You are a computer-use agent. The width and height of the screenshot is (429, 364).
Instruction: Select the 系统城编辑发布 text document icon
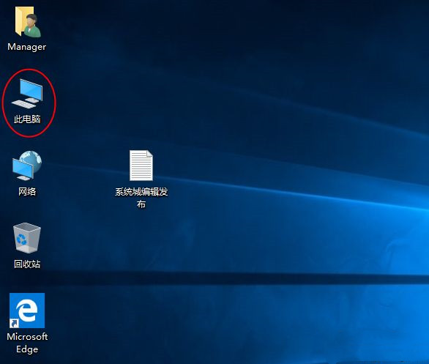coord(141,166)
